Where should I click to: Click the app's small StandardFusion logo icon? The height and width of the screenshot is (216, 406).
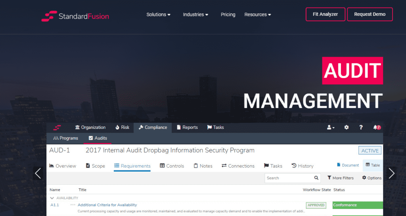click(x=57, y=128)
